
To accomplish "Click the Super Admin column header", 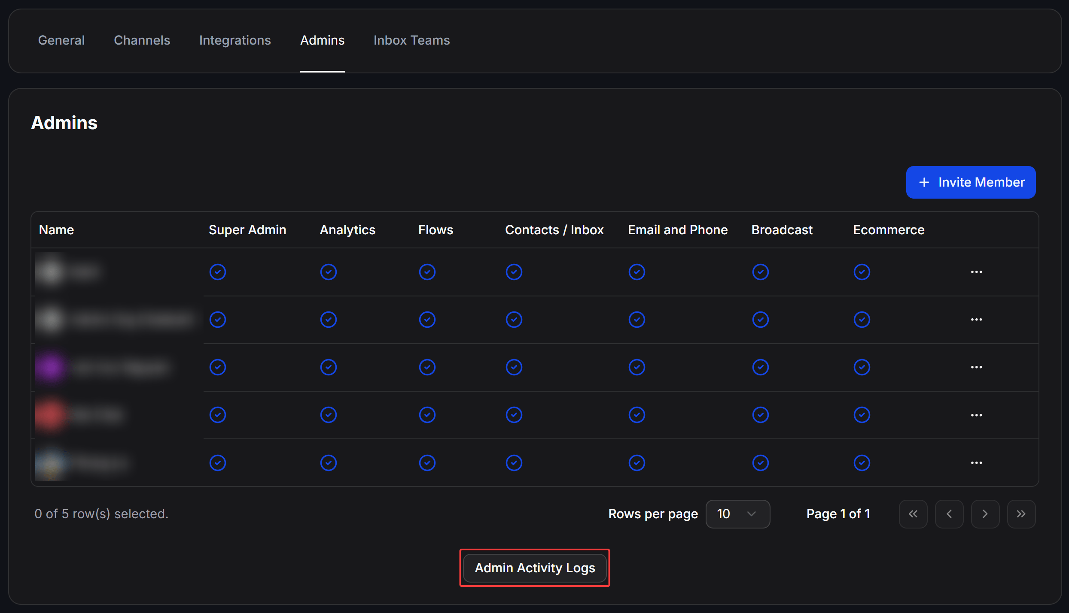I will coord(247,230).
